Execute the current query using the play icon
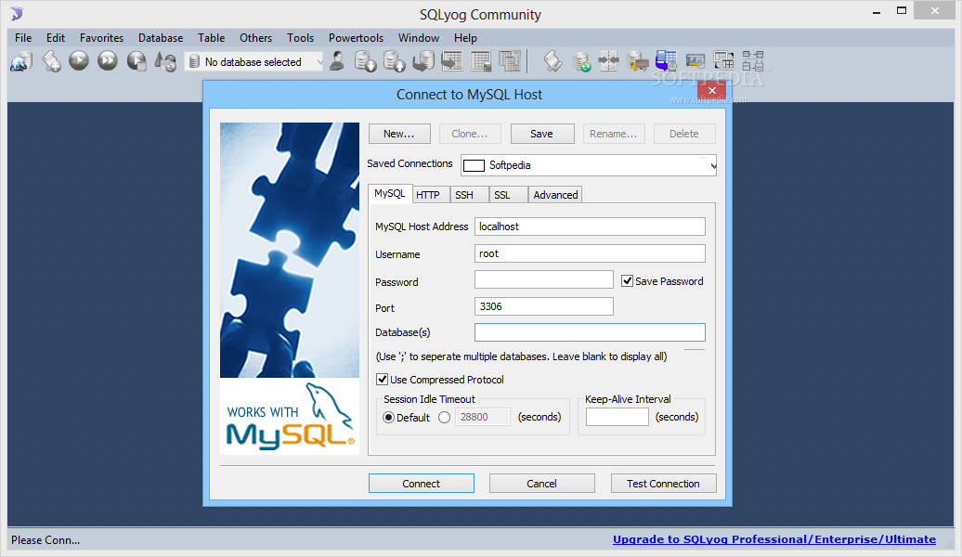 click(x=79, y=60)
